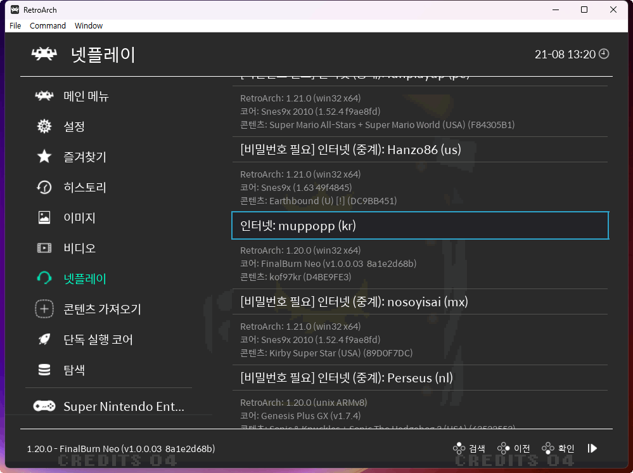Click 이전 label in footer
Image resolution: width=633 pixels, height=473 pixels.
[521, 448]
